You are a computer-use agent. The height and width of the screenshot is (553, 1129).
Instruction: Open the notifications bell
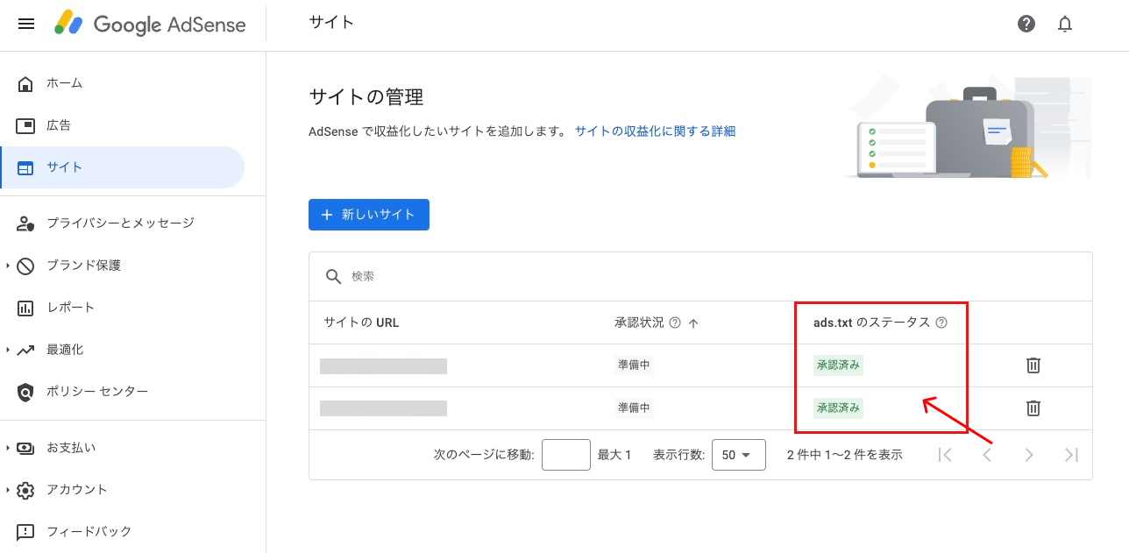point(1065,24)
